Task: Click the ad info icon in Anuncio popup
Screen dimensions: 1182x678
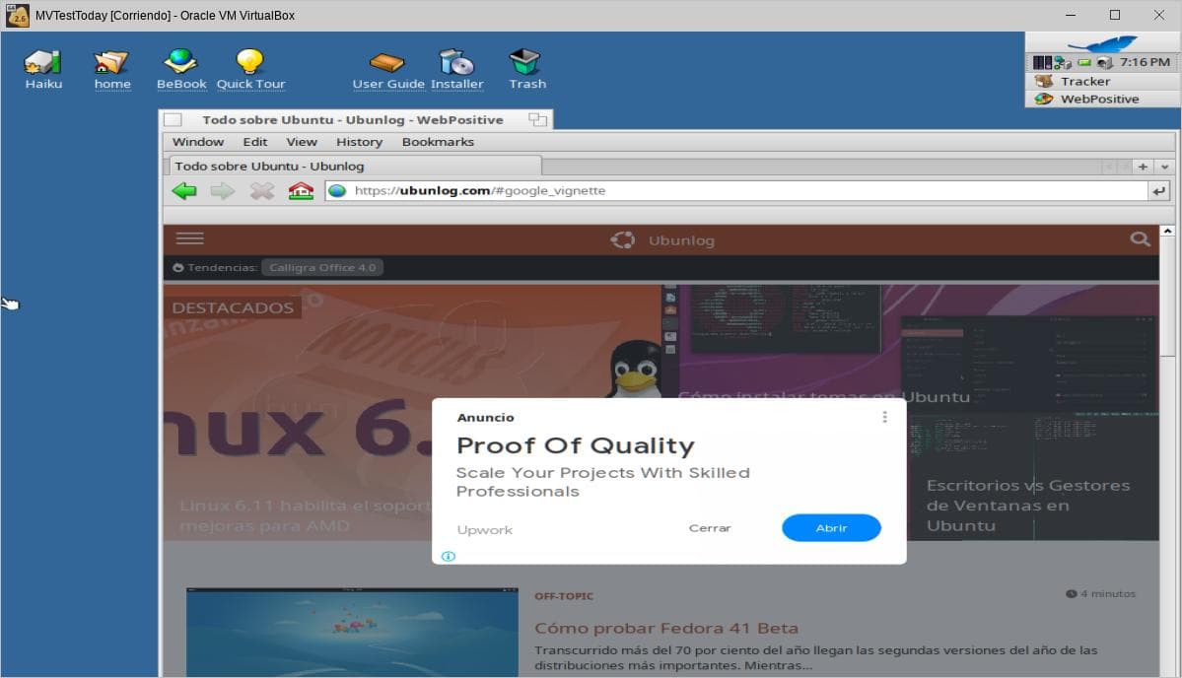Action: [448, 557]
